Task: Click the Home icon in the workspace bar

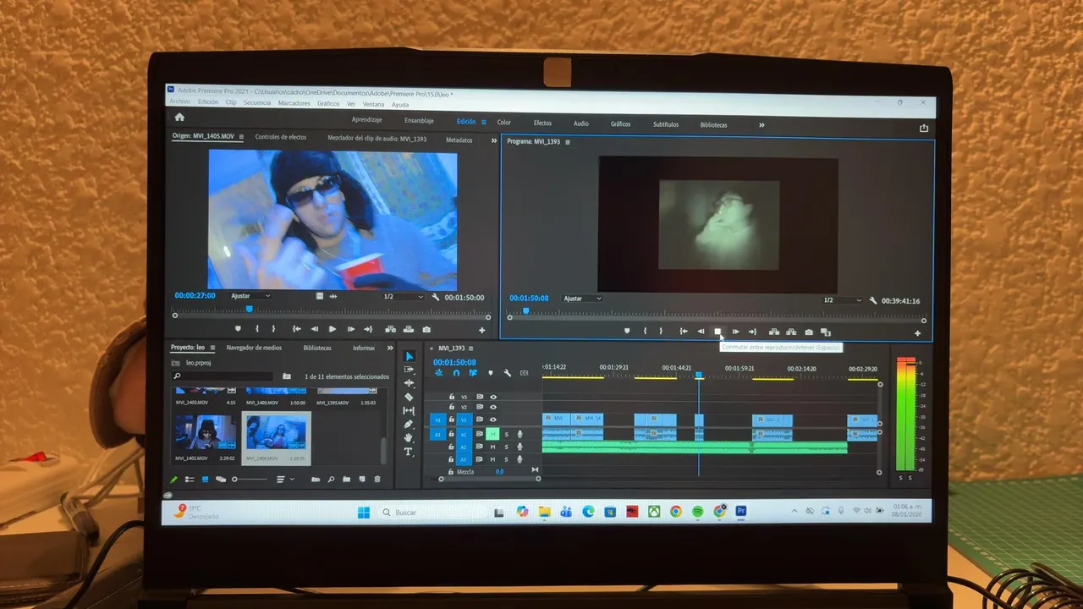Action: point(179,118)
